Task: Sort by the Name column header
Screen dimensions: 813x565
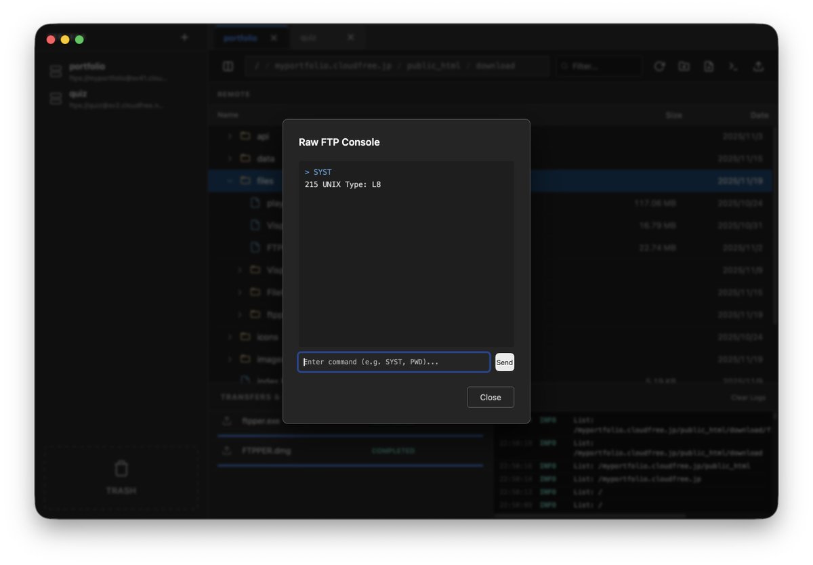Action: 228,116
